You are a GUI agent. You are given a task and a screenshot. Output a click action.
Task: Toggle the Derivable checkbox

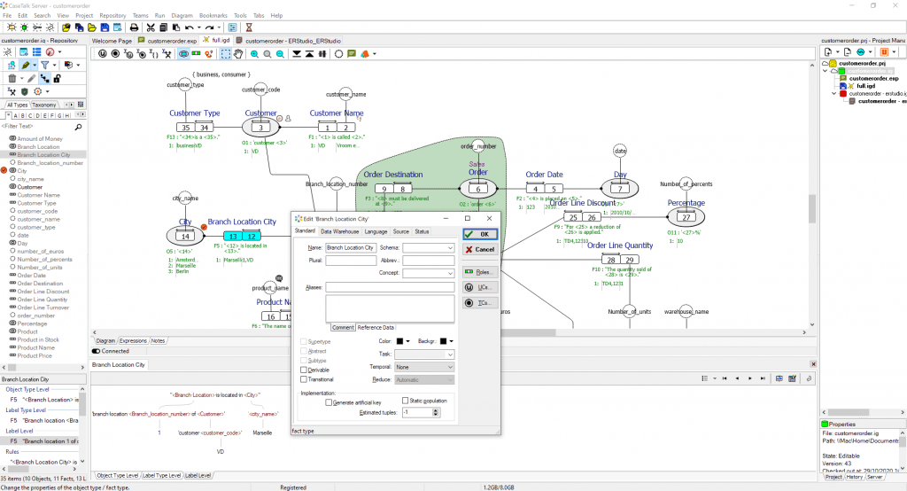304,370
